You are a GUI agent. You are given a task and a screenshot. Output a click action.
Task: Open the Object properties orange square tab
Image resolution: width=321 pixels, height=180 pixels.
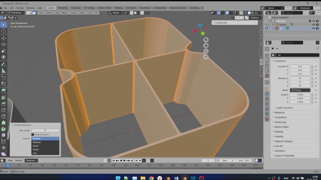tap(267, 89)
